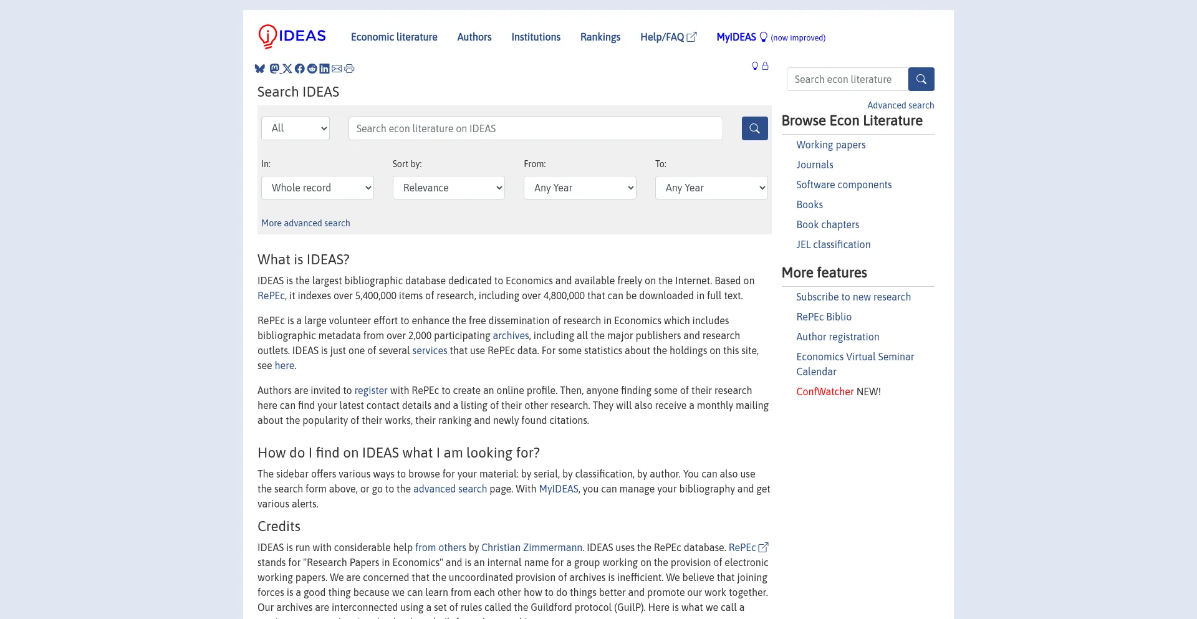Open the To Any Year dropdown
The image size is (1197, 619).
pyautogui.click(x=711, y=188)
